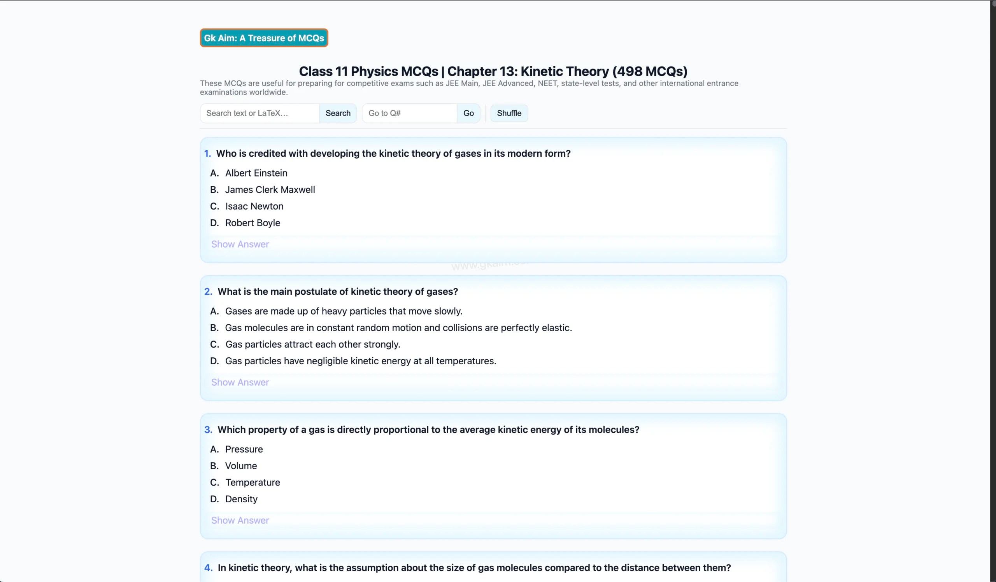Expand Show Answer for question 1
The width and height of the screenshot is (996, 582).
click(x=240, y=244)
